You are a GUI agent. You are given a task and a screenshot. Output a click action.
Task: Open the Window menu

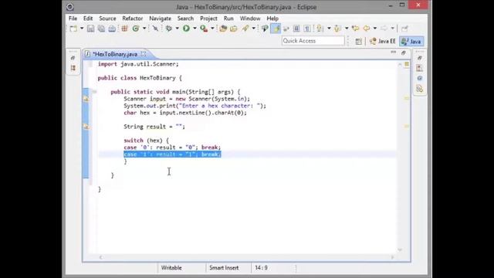click(x=250, y=19)
